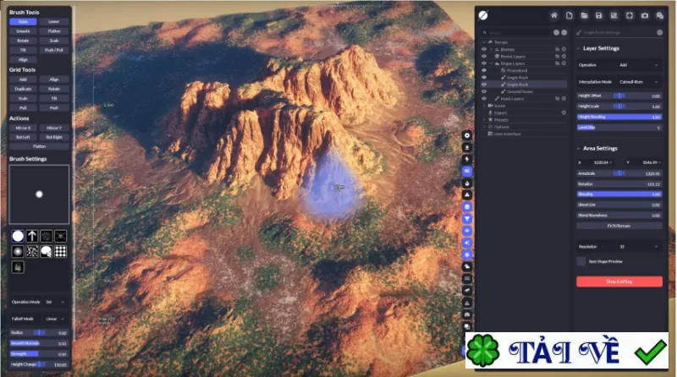The height and width of the screenshot is (377, 677).
Task: Hide the Ground Noise layer
Action: 484,91
